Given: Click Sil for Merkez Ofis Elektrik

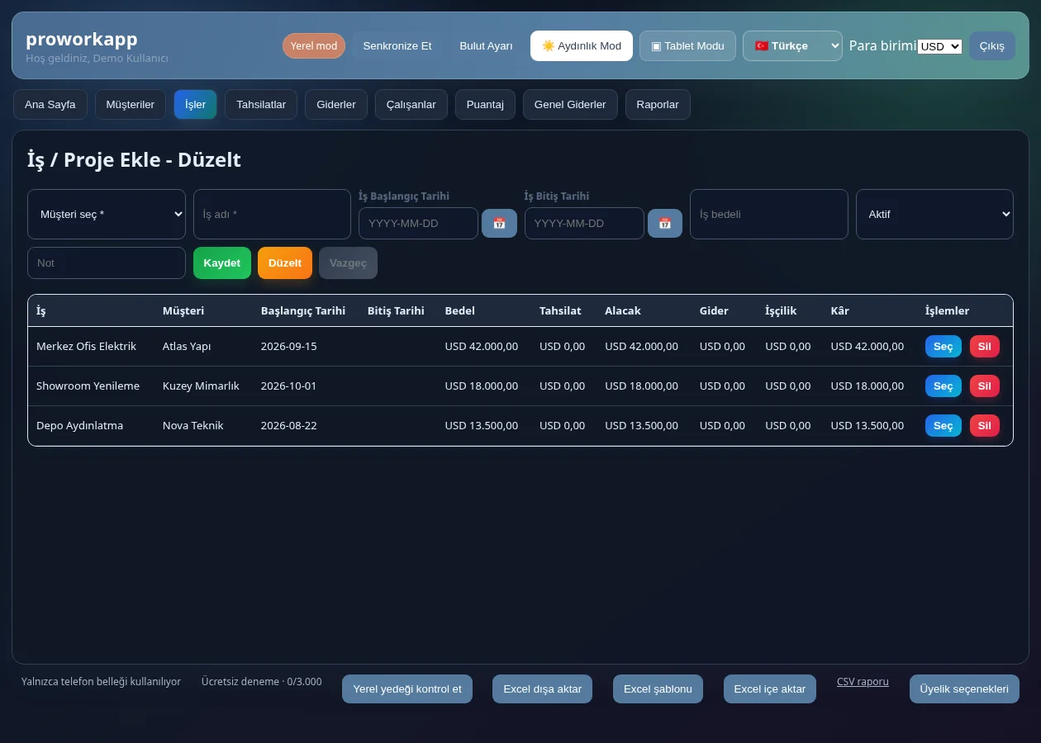Looking at the screenshot, I should point(985,346).
